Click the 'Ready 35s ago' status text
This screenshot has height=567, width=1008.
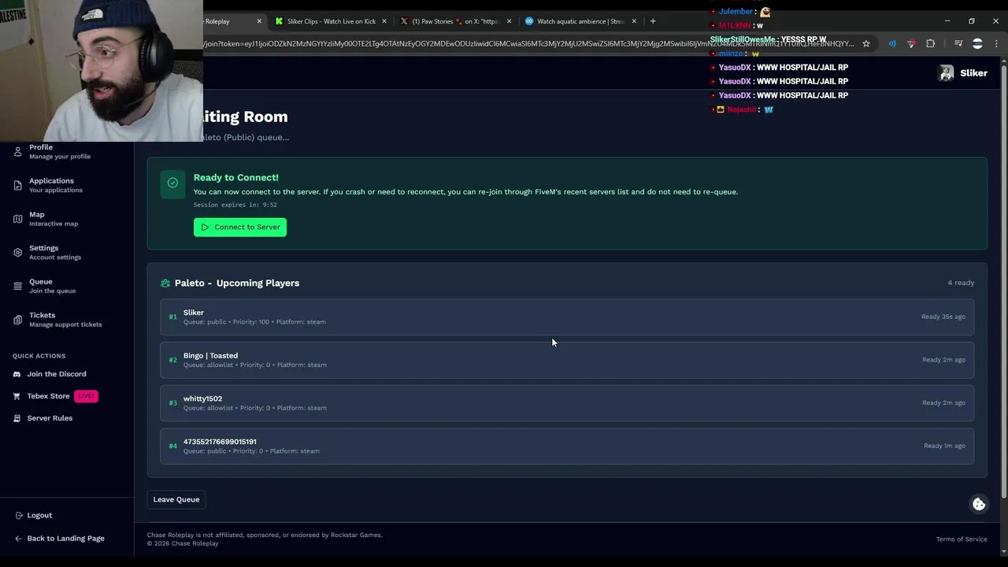click(943, 317)
